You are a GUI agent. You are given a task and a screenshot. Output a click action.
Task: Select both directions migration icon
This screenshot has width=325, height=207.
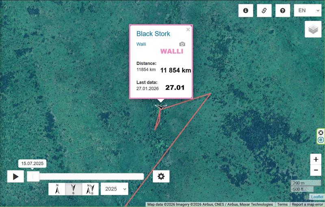point(90,189)
